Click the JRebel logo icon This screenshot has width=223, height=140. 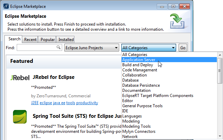coord(20,78)
